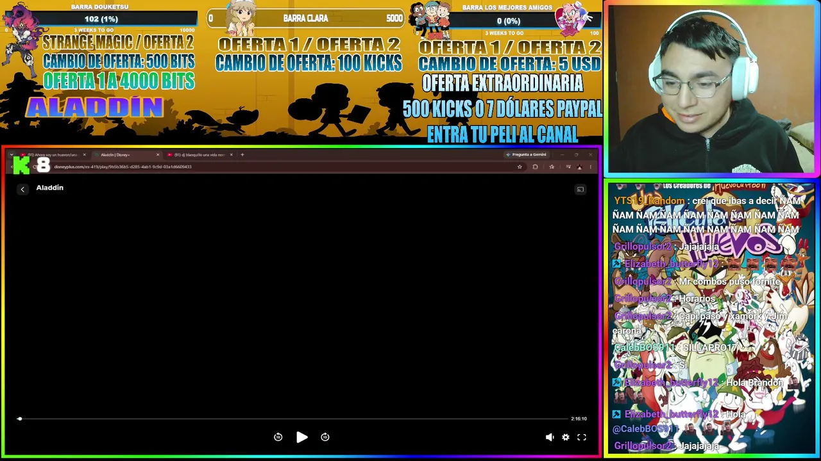Close the 'dj blanquillo' tab

point(232,154)
